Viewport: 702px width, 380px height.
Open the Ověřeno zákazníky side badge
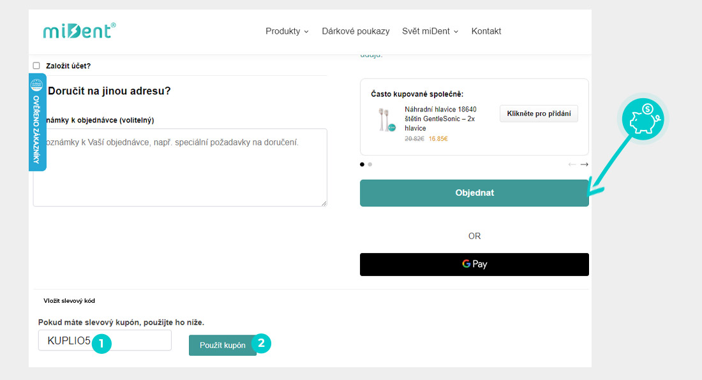tap(37, 122)
